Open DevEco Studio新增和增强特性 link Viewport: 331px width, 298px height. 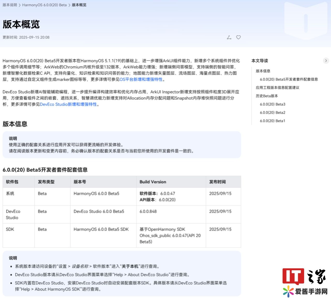tap(68, 104)
